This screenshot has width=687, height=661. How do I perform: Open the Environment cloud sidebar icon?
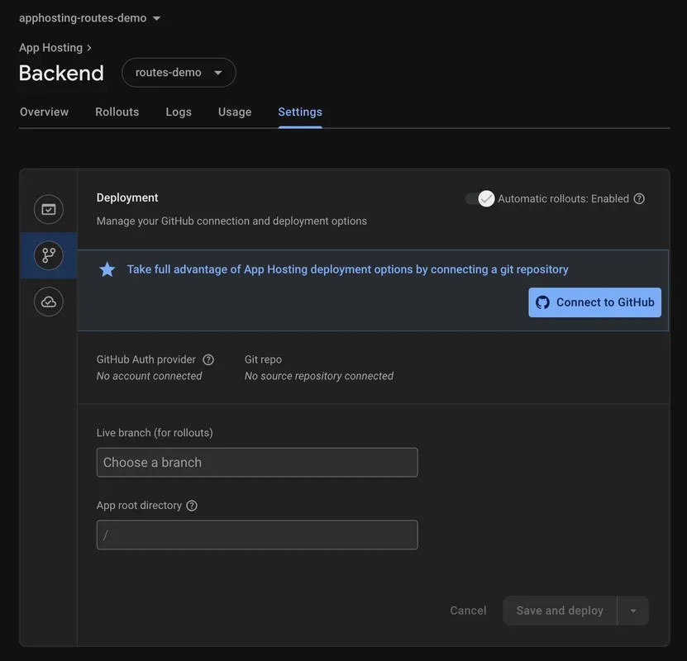49,302
